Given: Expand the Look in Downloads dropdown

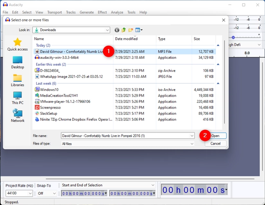Looking at the screenshot, I should pos(71,30).
